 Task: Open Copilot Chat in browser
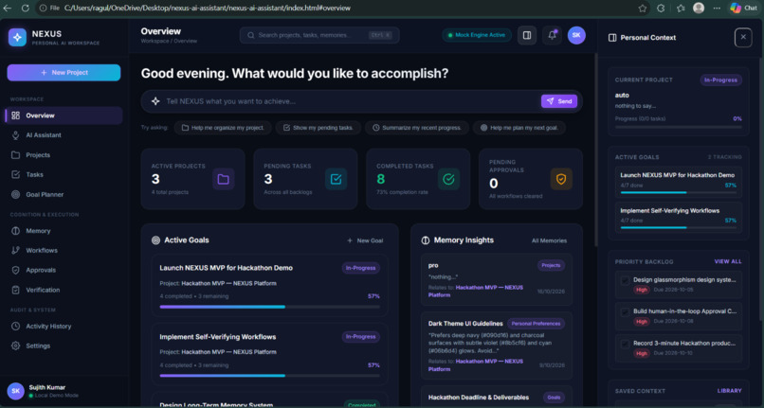click(744, 8)
